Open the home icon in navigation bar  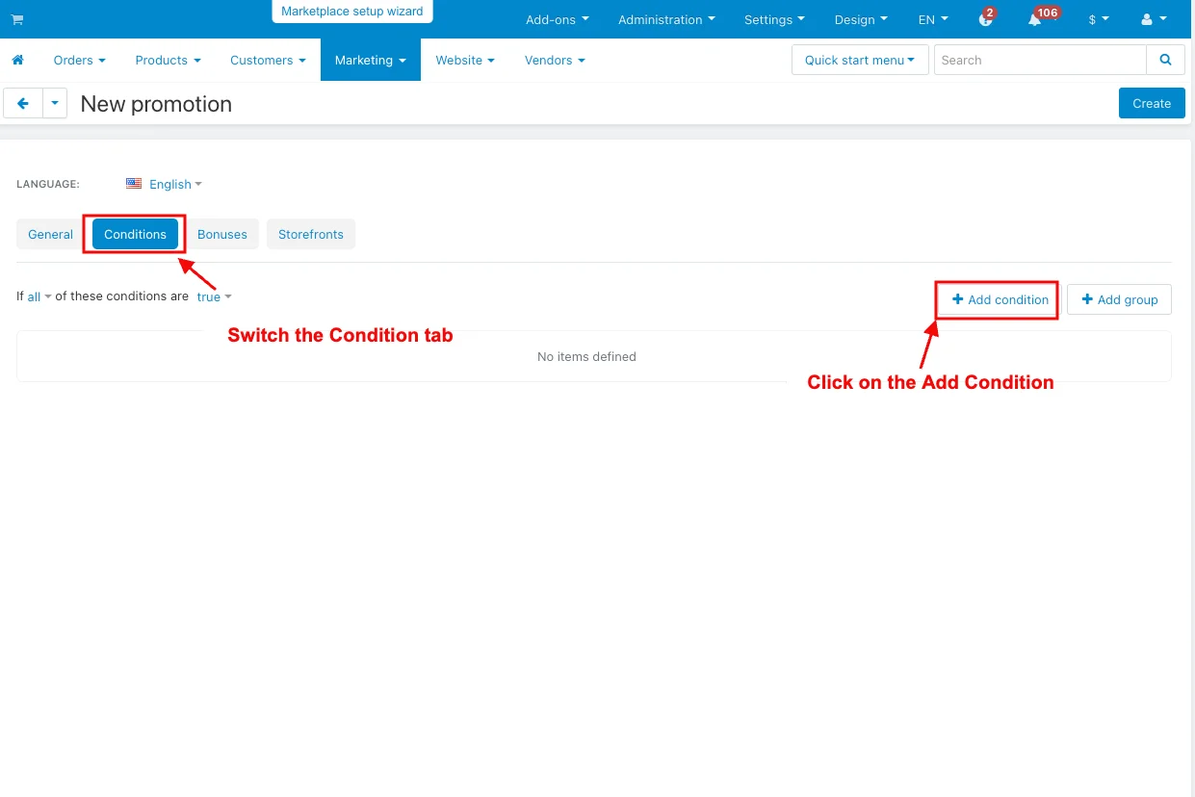coord(17,60)
